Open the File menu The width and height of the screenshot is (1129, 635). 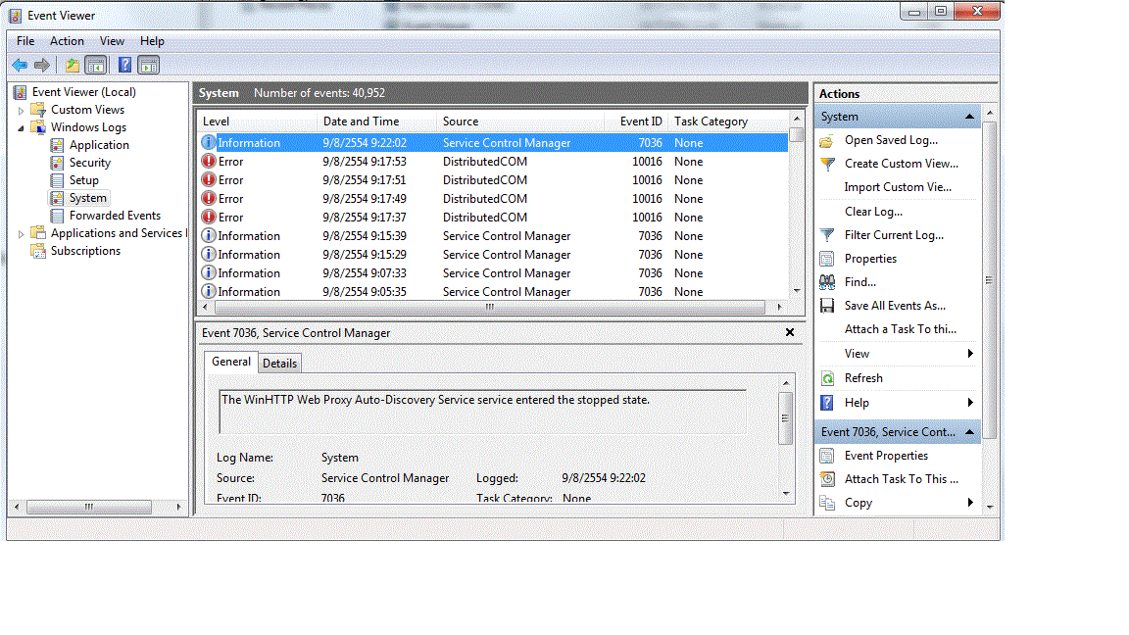point(25,41)
